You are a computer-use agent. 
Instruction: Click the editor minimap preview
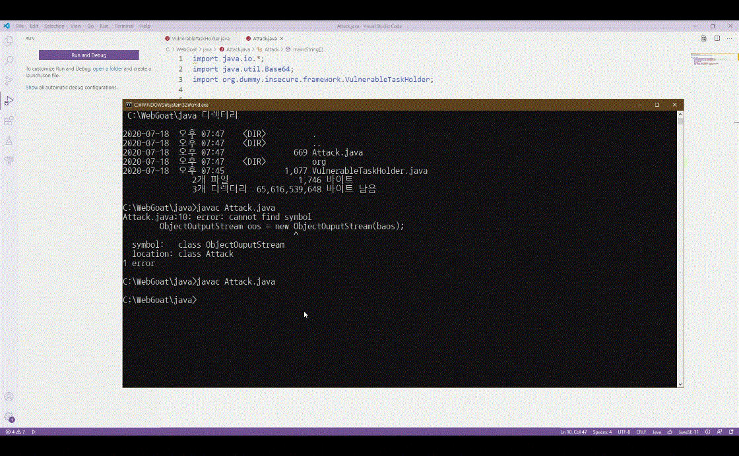click(712, 59)
